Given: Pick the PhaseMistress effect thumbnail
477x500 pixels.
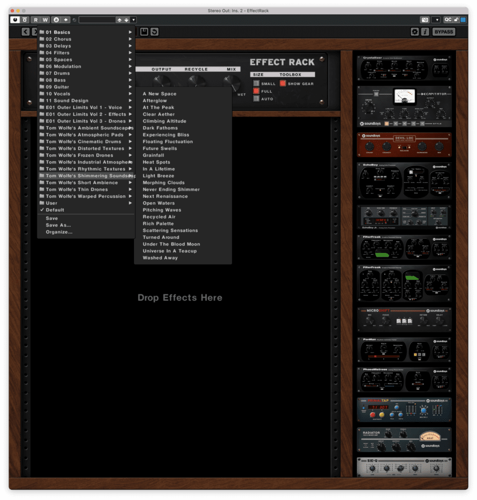Looking at the screenshot, I should 404,380.
